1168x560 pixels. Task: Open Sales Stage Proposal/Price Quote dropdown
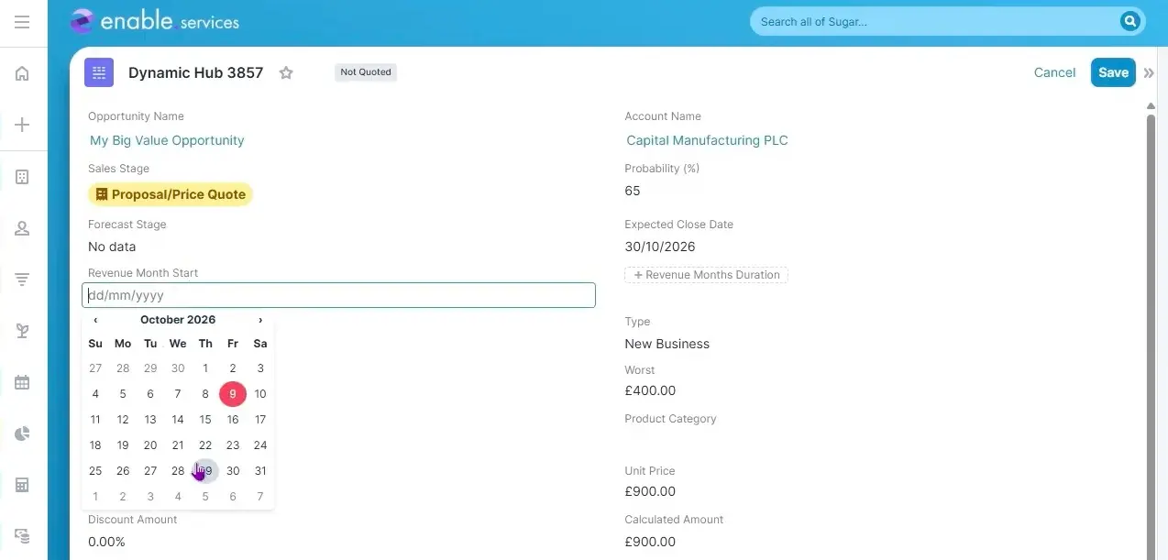(x=171, y=194)
